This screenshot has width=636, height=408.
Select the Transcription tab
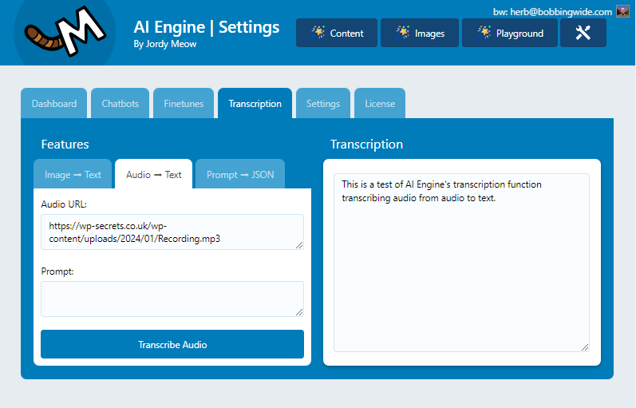click(255, 104)
